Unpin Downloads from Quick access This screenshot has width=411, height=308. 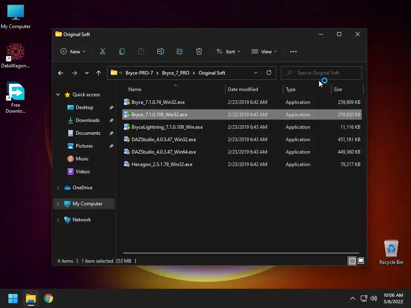coord(112,120)
